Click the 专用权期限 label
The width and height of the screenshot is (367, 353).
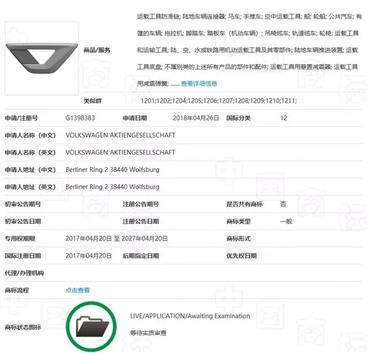pyautogui.click(x=20, y=239)
